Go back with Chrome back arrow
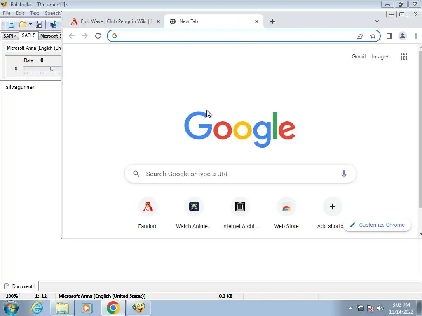Image resolution: width=422 pixels, height=316 pixels. pyautogui.click(x=72, y=36)
